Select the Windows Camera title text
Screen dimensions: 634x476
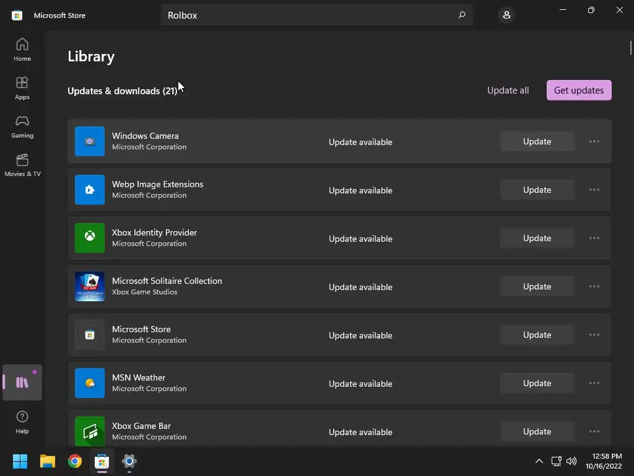(x=145, y=136)
